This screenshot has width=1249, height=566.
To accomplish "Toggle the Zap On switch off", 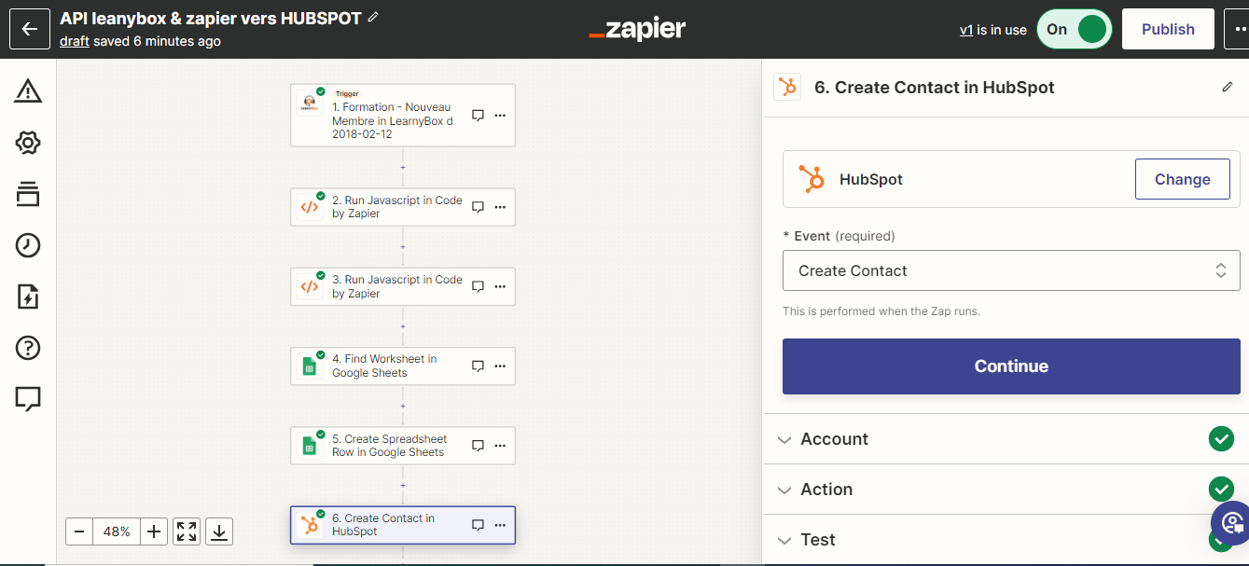I will (x=1075, y=29).
